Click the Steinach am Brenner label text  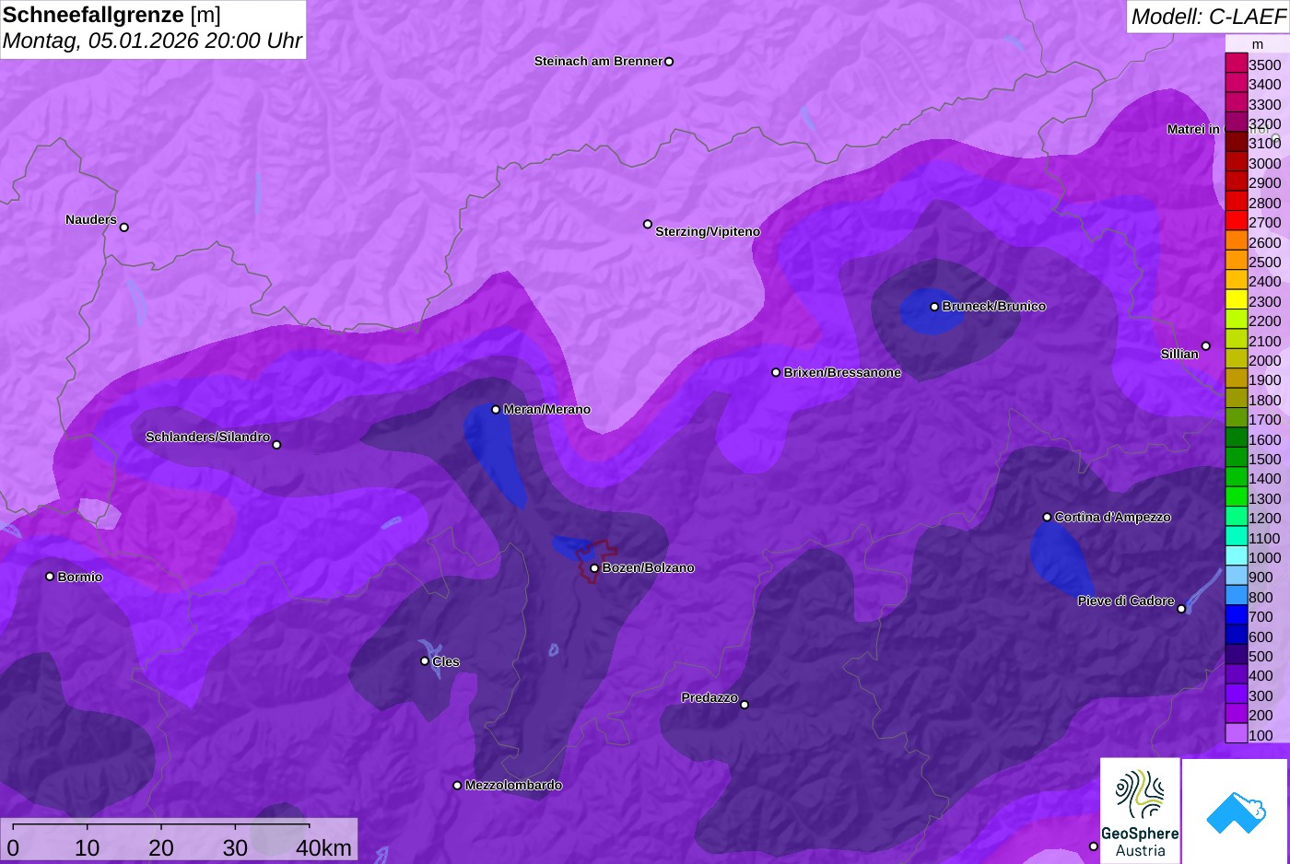(599, 62)
